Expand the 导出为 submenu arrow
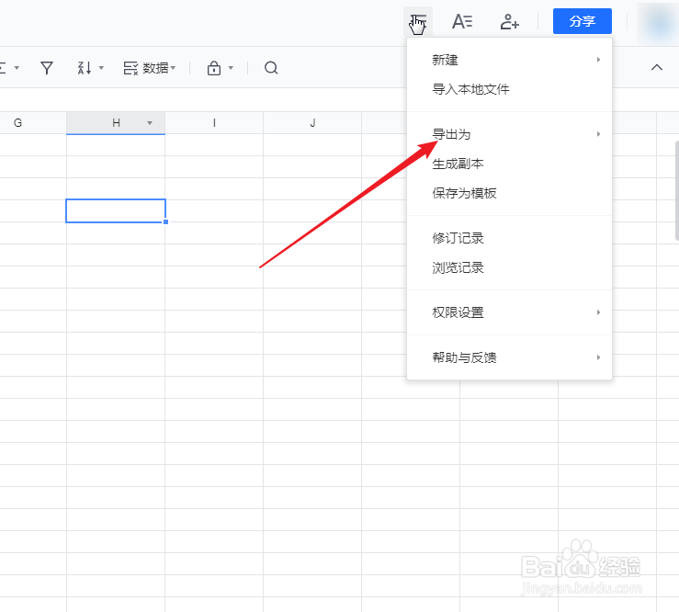Image resolution: width=679 pixels, height=612 pixels. 598,134
